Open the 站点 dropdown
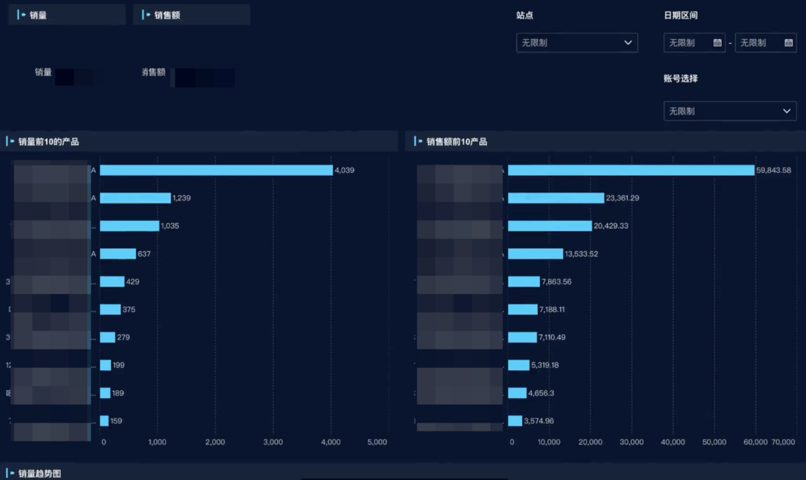Image resolution: width=806 pixels, height=480 pixels. point(576,43)
